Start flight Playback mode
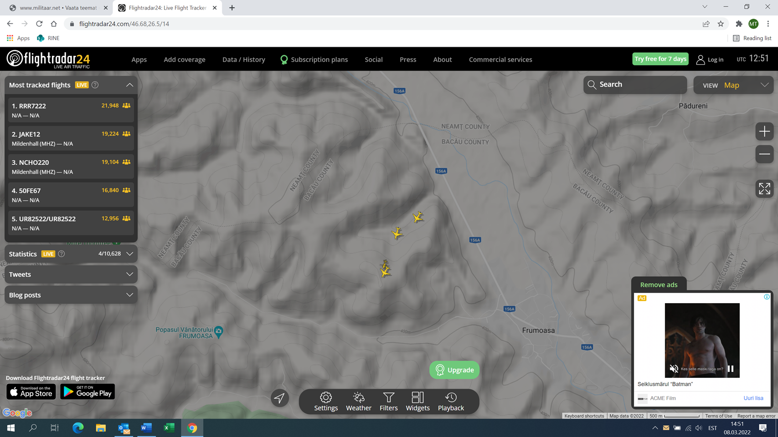778x437 pixels. tap(451, 401)
